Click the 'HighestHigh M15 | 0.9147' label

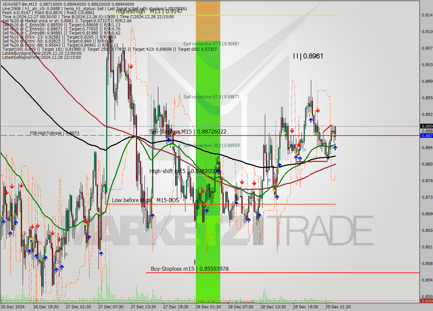[149, 11]
